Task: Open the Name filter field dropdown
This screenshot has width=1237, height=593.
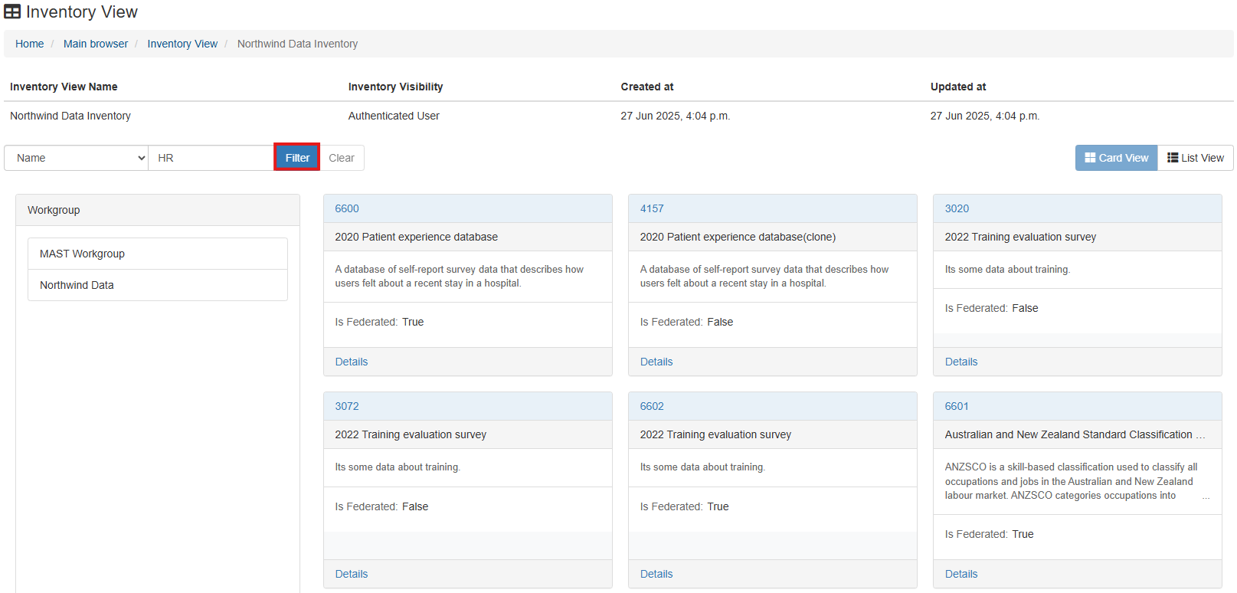Action: [76, 158]
